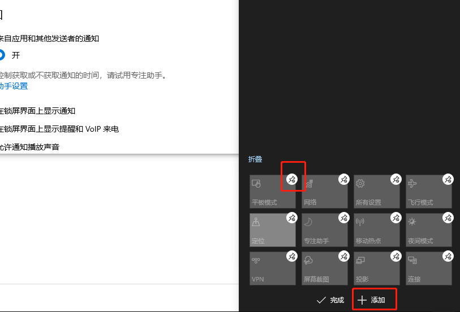Unpin the 飞行模式 quick action
The image size is (460, 312).
click(x=448, y=179)
